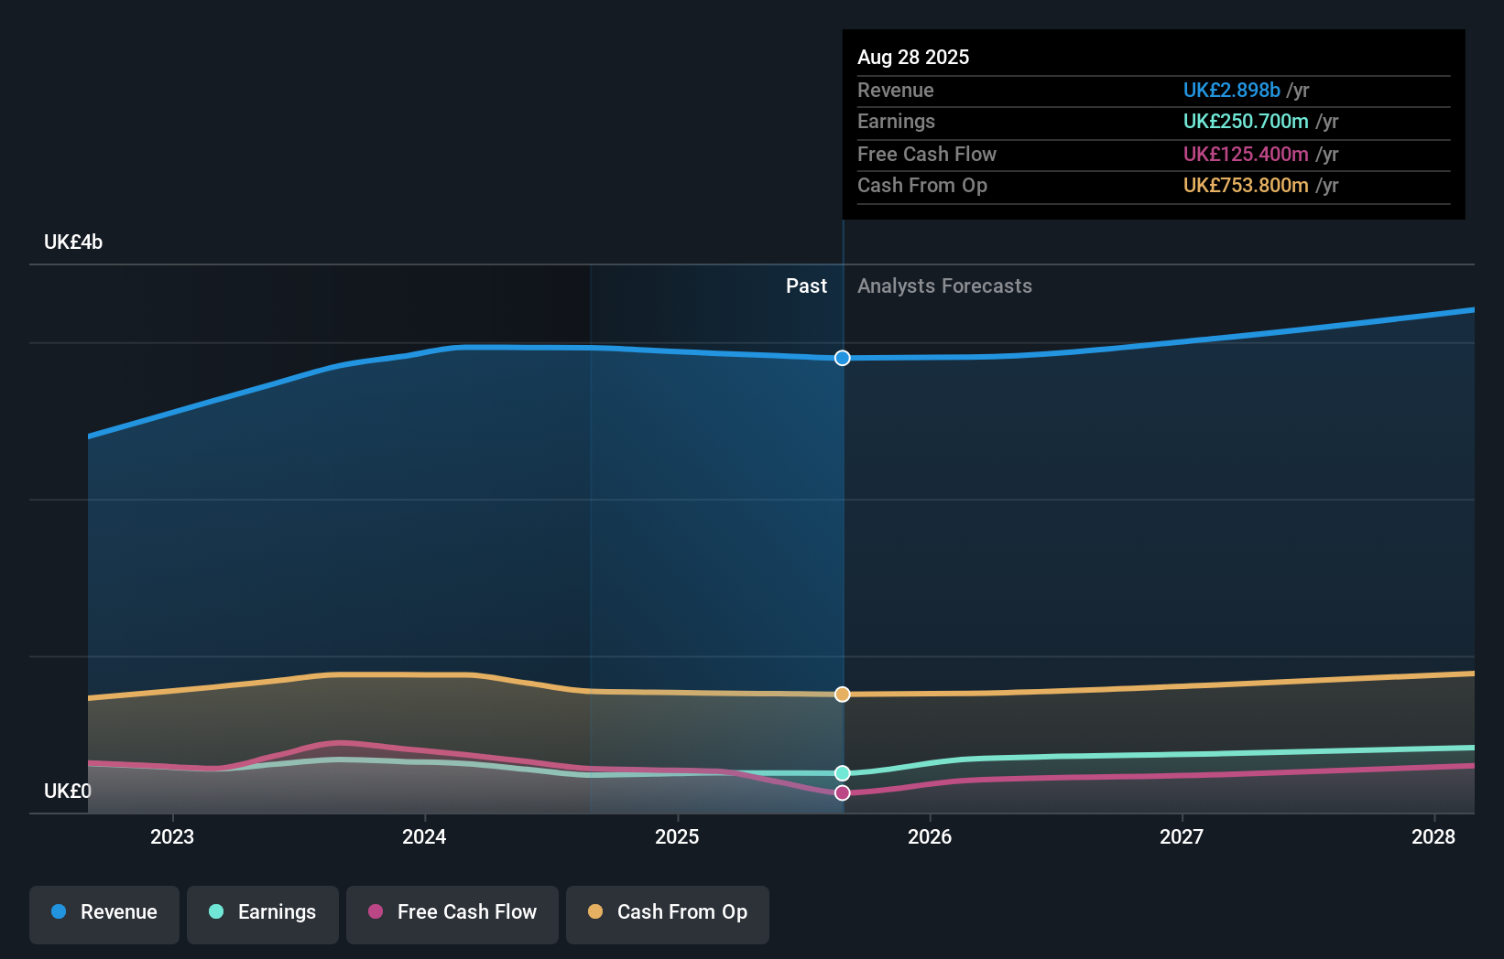Select the orange Cash From Op chart marker
The height and width of the screenshot is (959, 1504).
(841, 694)
